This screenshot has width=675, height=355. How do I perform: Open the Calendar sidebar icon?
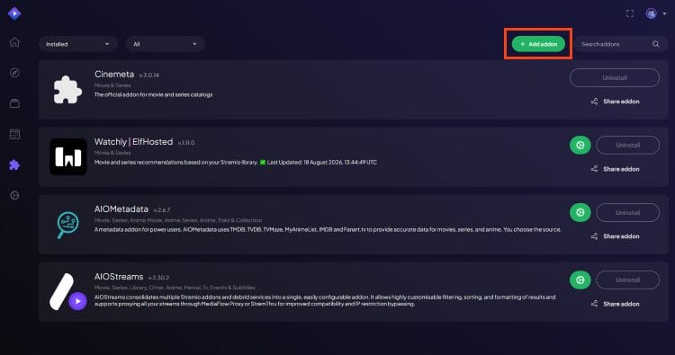click(x=14, y=134)
